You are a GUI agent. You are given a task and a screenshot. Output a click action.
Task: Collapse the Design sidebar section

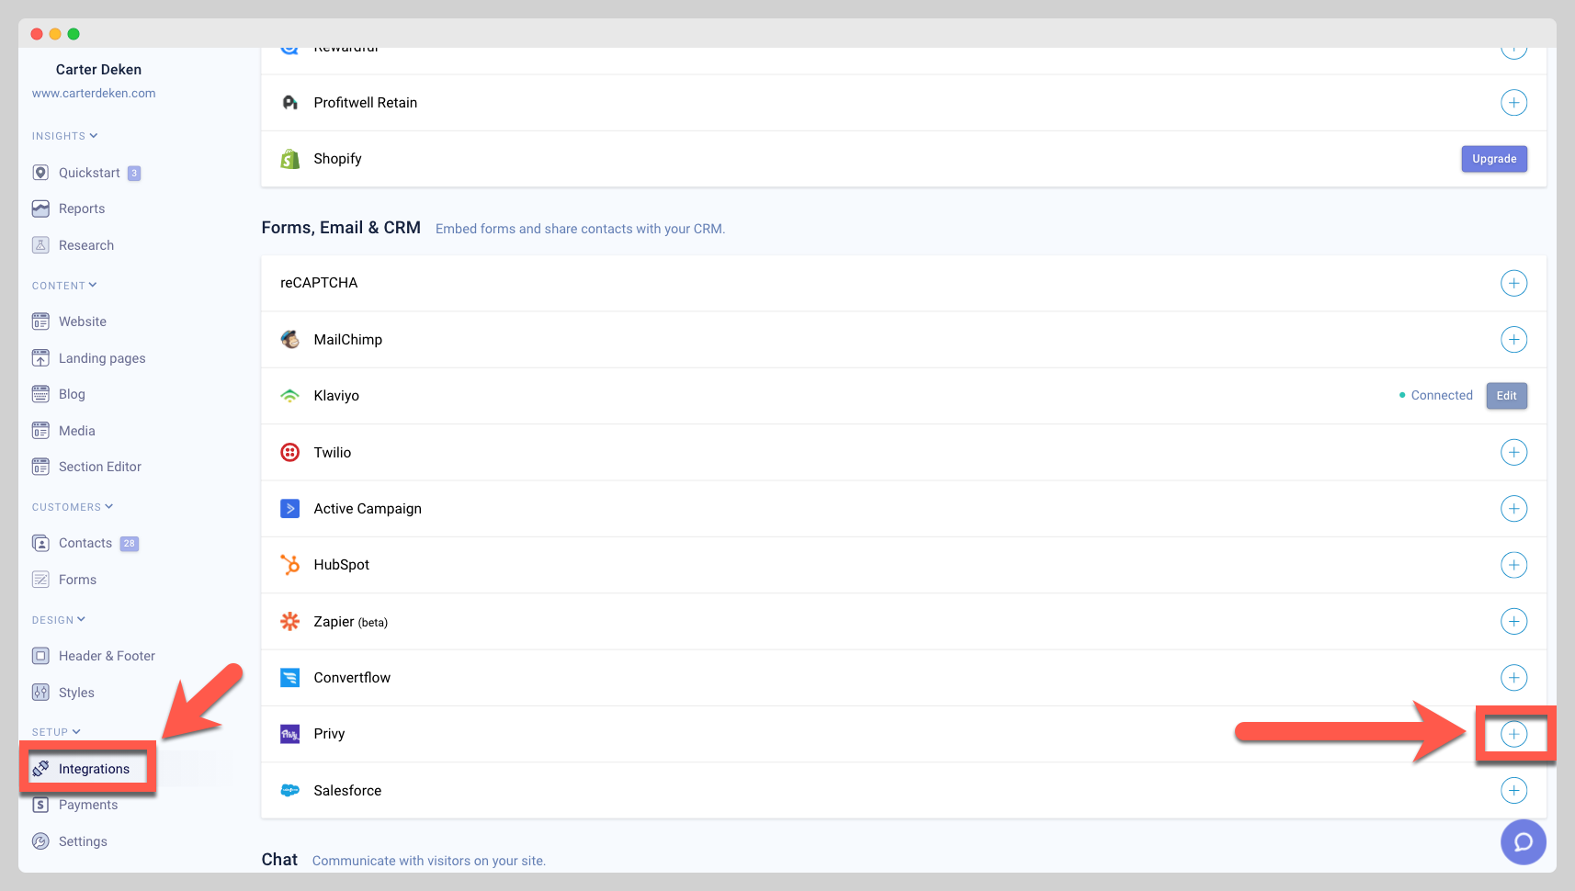(59, 620)
